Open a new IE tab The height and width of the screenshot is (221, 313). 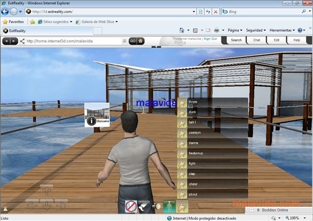tap(98, 31)
